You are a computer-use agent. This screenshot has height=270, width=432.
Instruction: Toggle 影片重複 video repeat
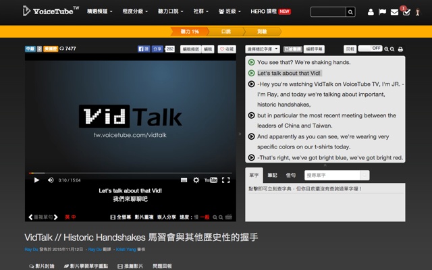tap(144, 217)
